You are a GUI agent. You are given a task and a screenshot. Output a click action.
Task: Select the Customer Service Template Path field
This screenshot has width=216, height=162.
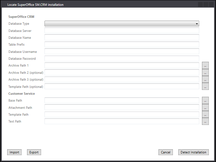[x=122, y=114]
